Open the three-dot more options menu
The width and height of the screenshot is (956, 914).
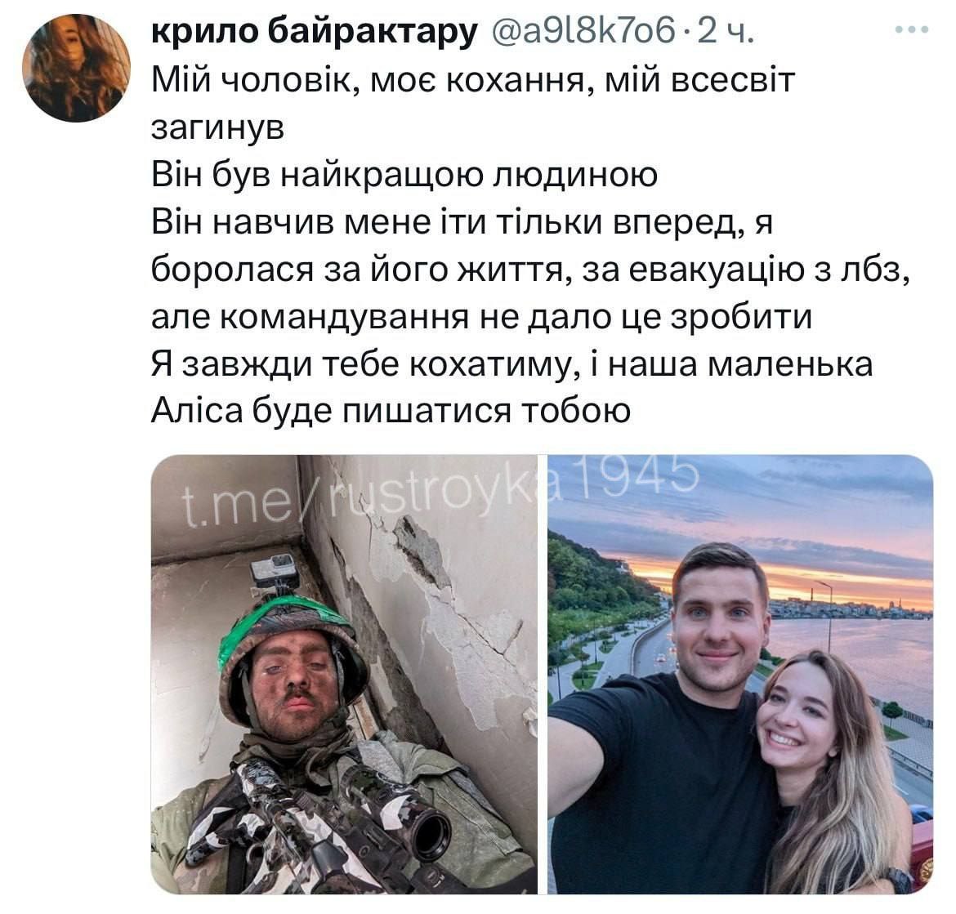(x=911, y=29)
